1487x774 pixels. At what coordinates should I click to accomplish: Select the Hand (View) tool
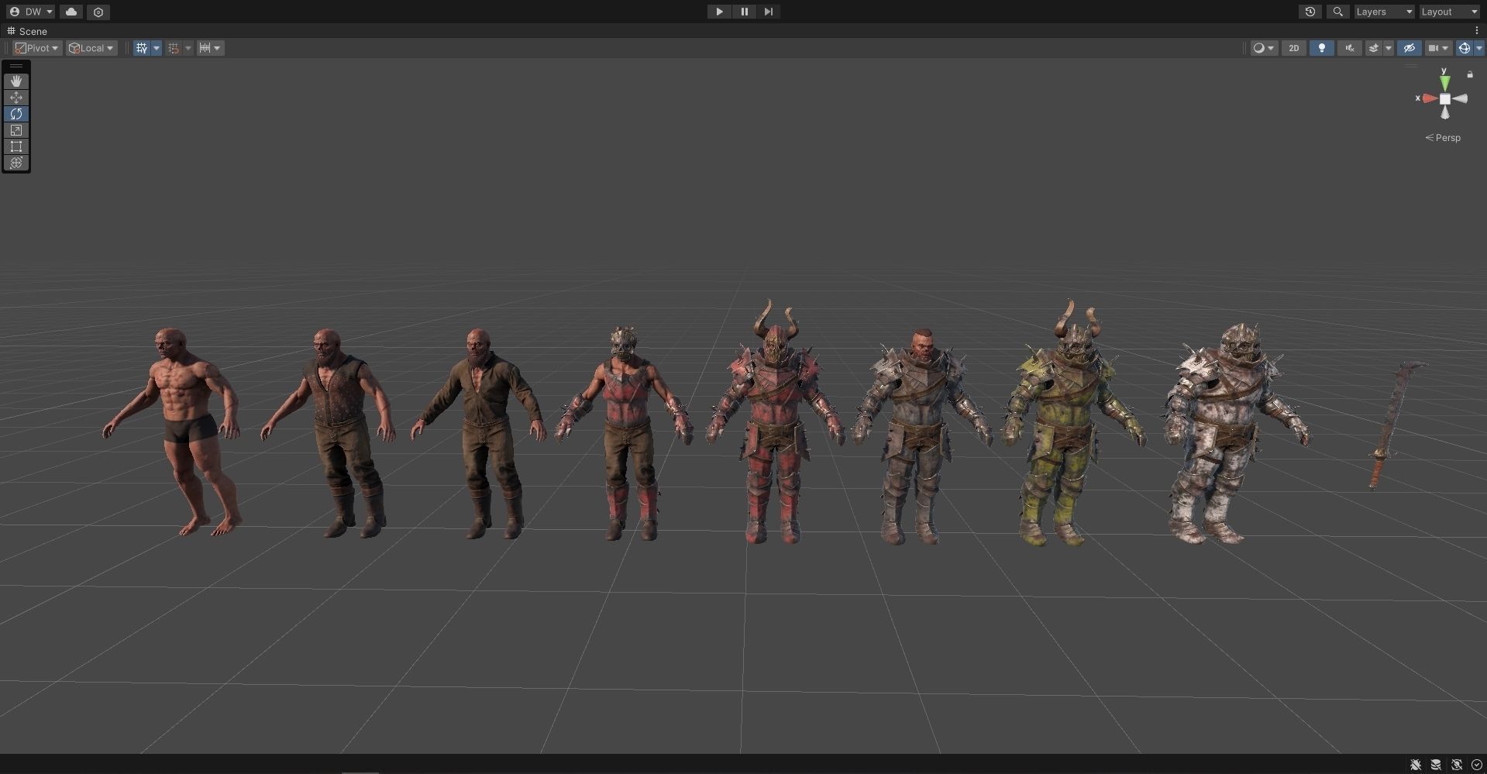16,81
